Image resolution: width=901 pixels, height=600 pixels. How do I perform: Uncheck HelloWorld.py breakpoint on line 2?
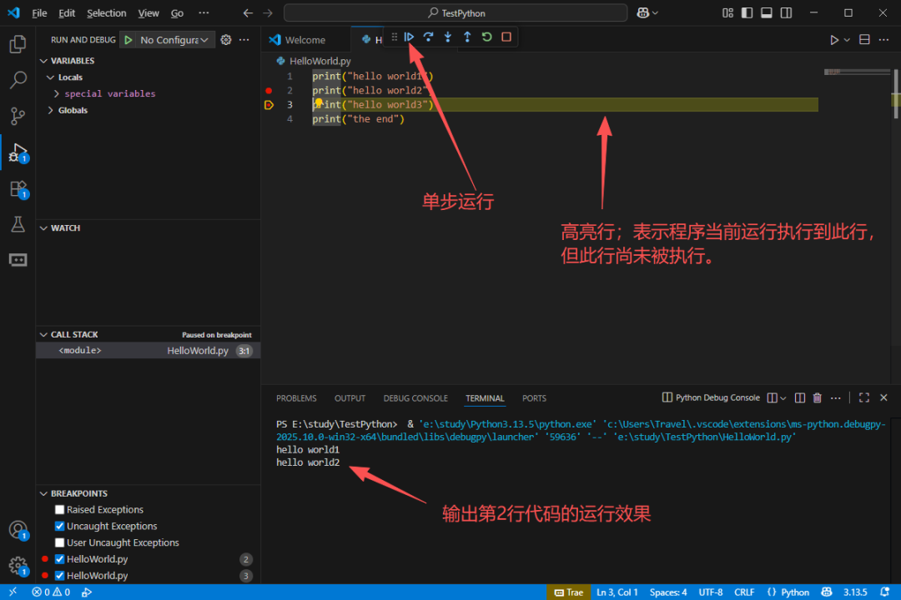[x=60, y=558]
